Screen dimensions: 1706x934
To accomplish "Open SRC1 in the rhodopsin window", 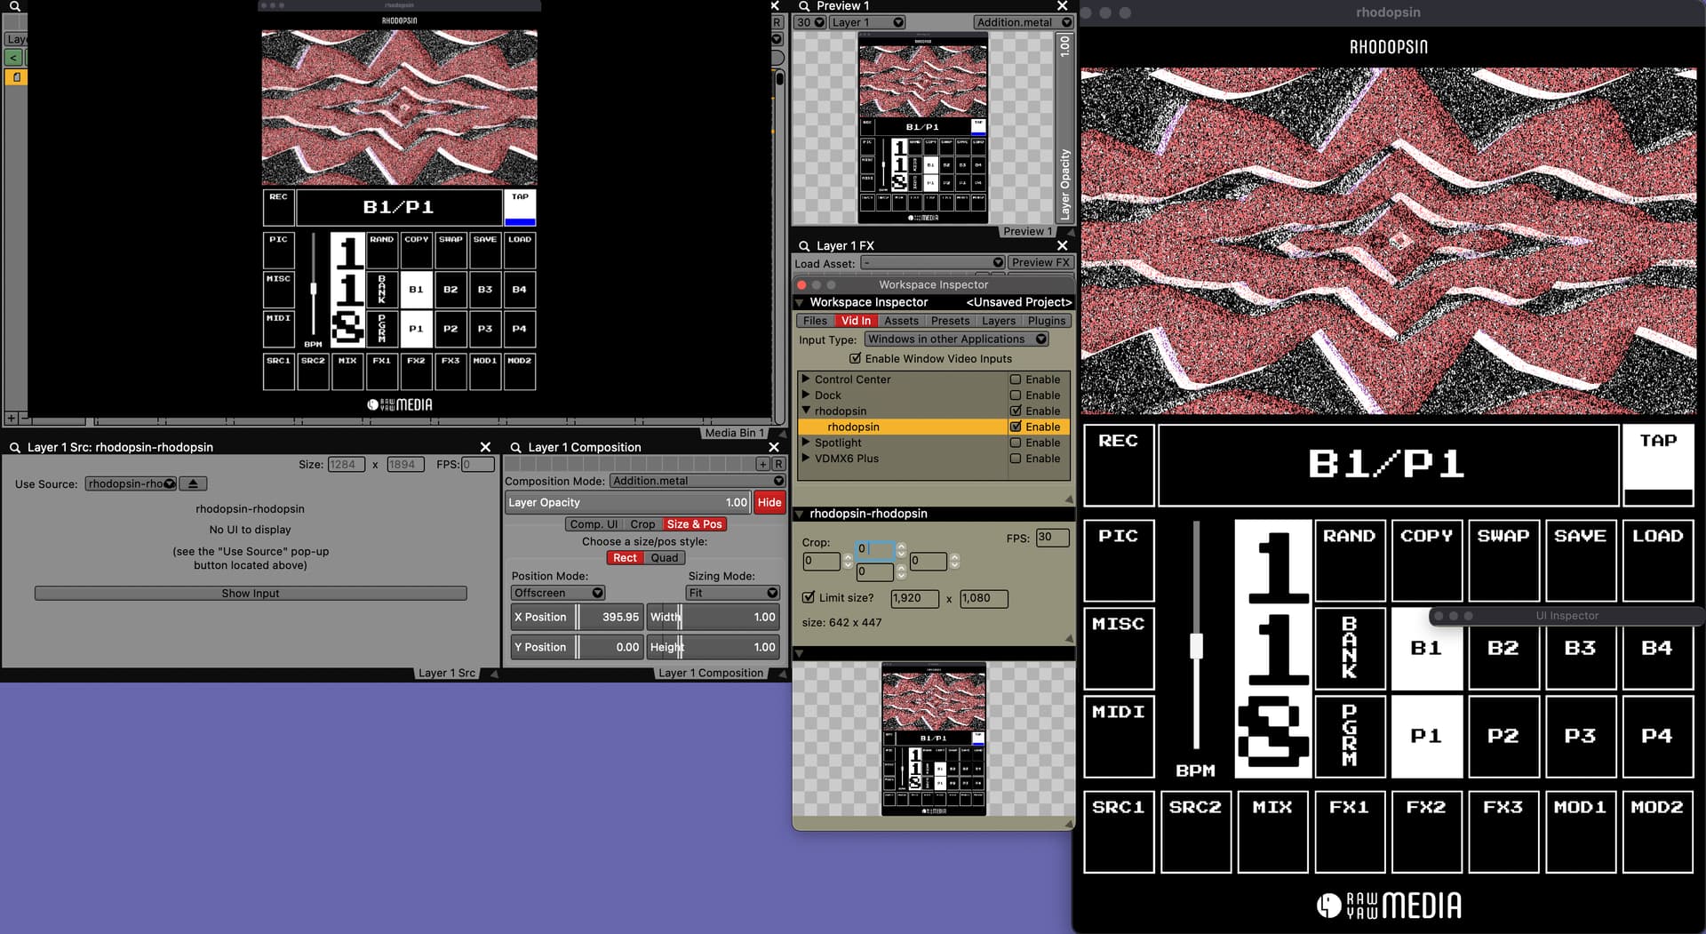I will coord(1119,832).
